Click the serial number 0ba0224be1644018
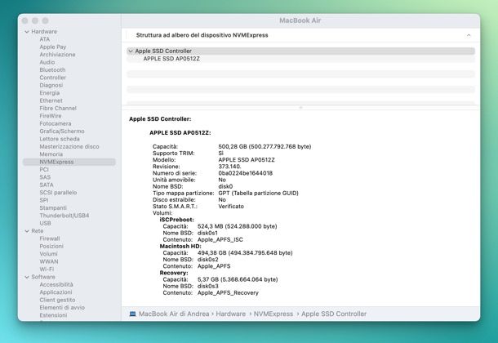Viewport: 498px width, 343px height. coord(245,173)
